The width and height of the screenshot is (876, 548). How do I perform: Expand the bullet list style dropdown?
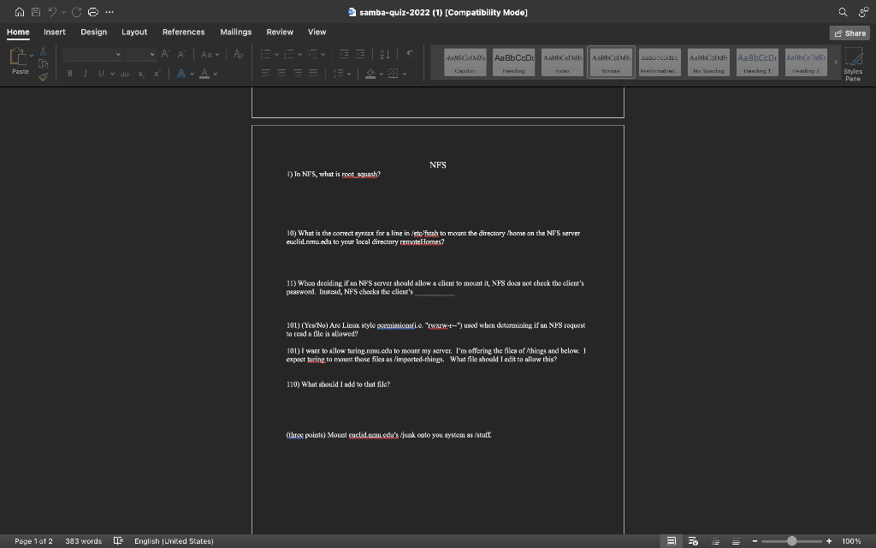coord(277,54)
